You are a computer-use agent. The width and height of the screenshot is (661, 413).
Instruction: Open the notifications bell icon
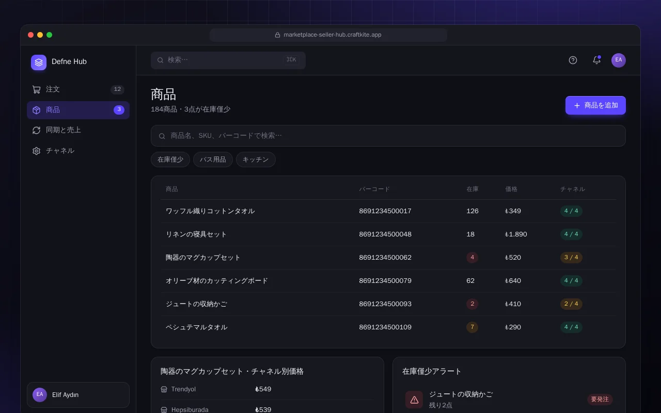[x=596, y=60]
